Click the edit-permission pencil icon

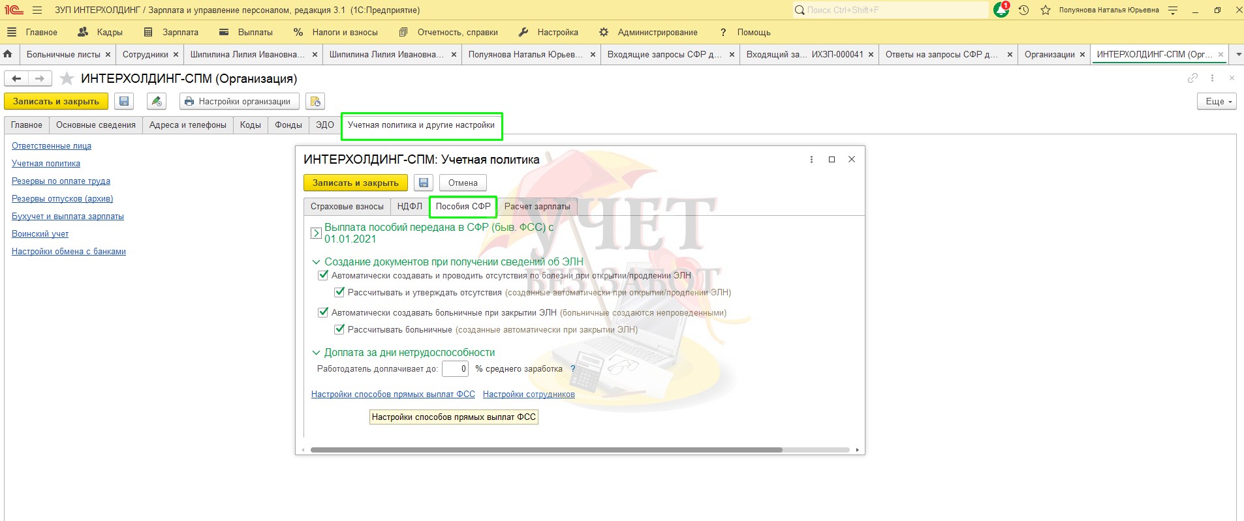pos(156,102)
